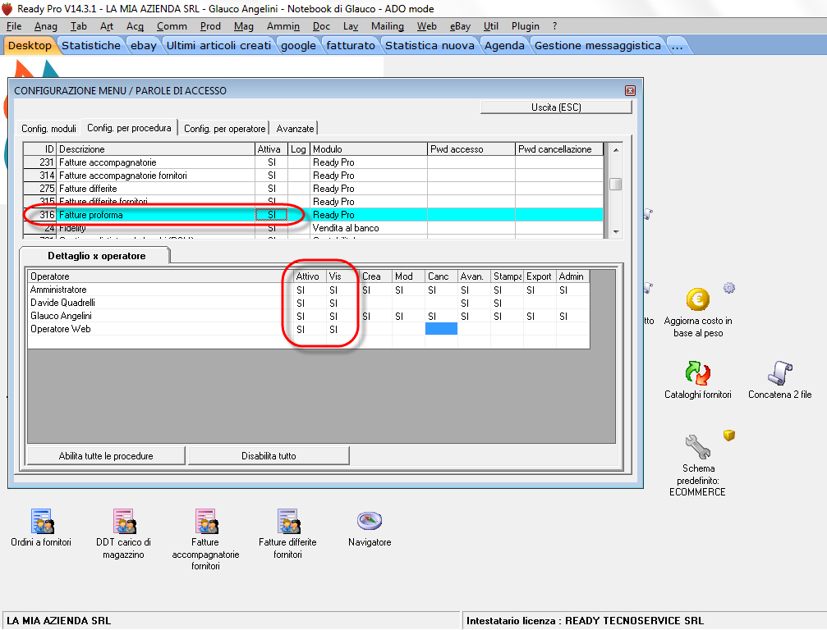Click the Operatore column header

(x=160, y=276)
